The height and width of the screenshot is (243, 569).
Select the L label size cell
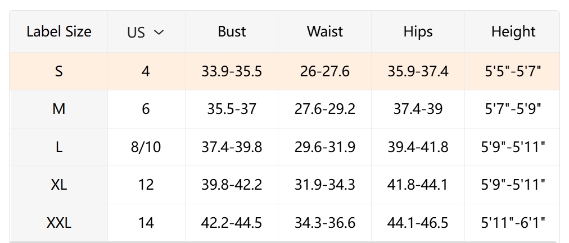58,147
